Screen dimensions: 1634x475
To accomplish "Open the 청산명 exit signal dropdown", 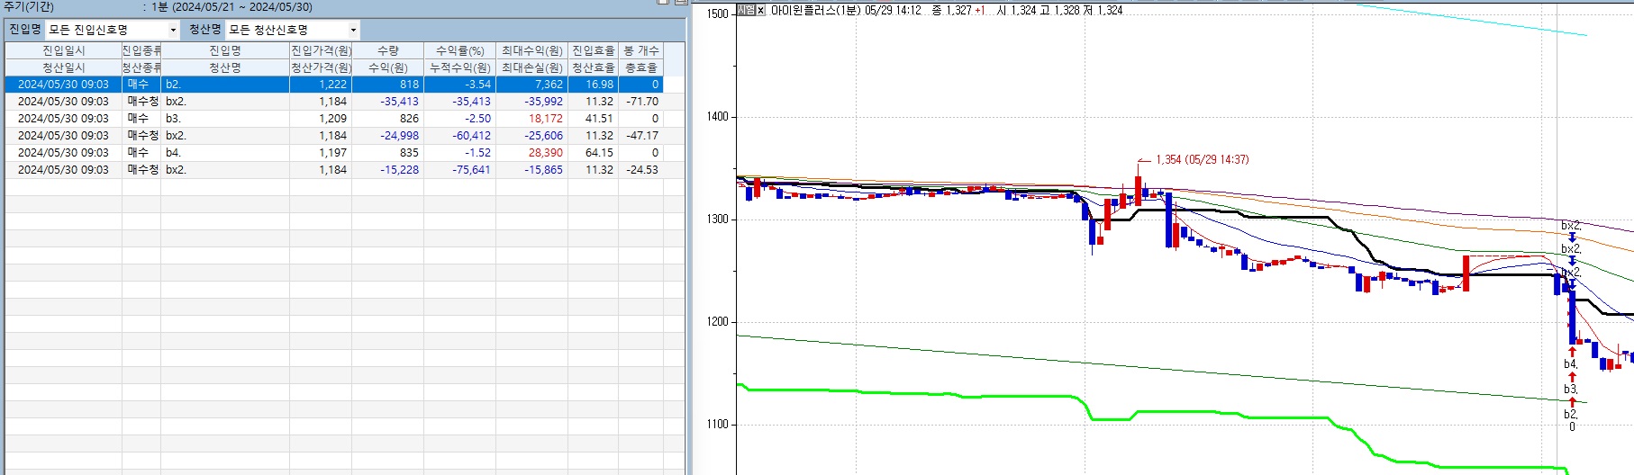I will (x=353, y=31).
